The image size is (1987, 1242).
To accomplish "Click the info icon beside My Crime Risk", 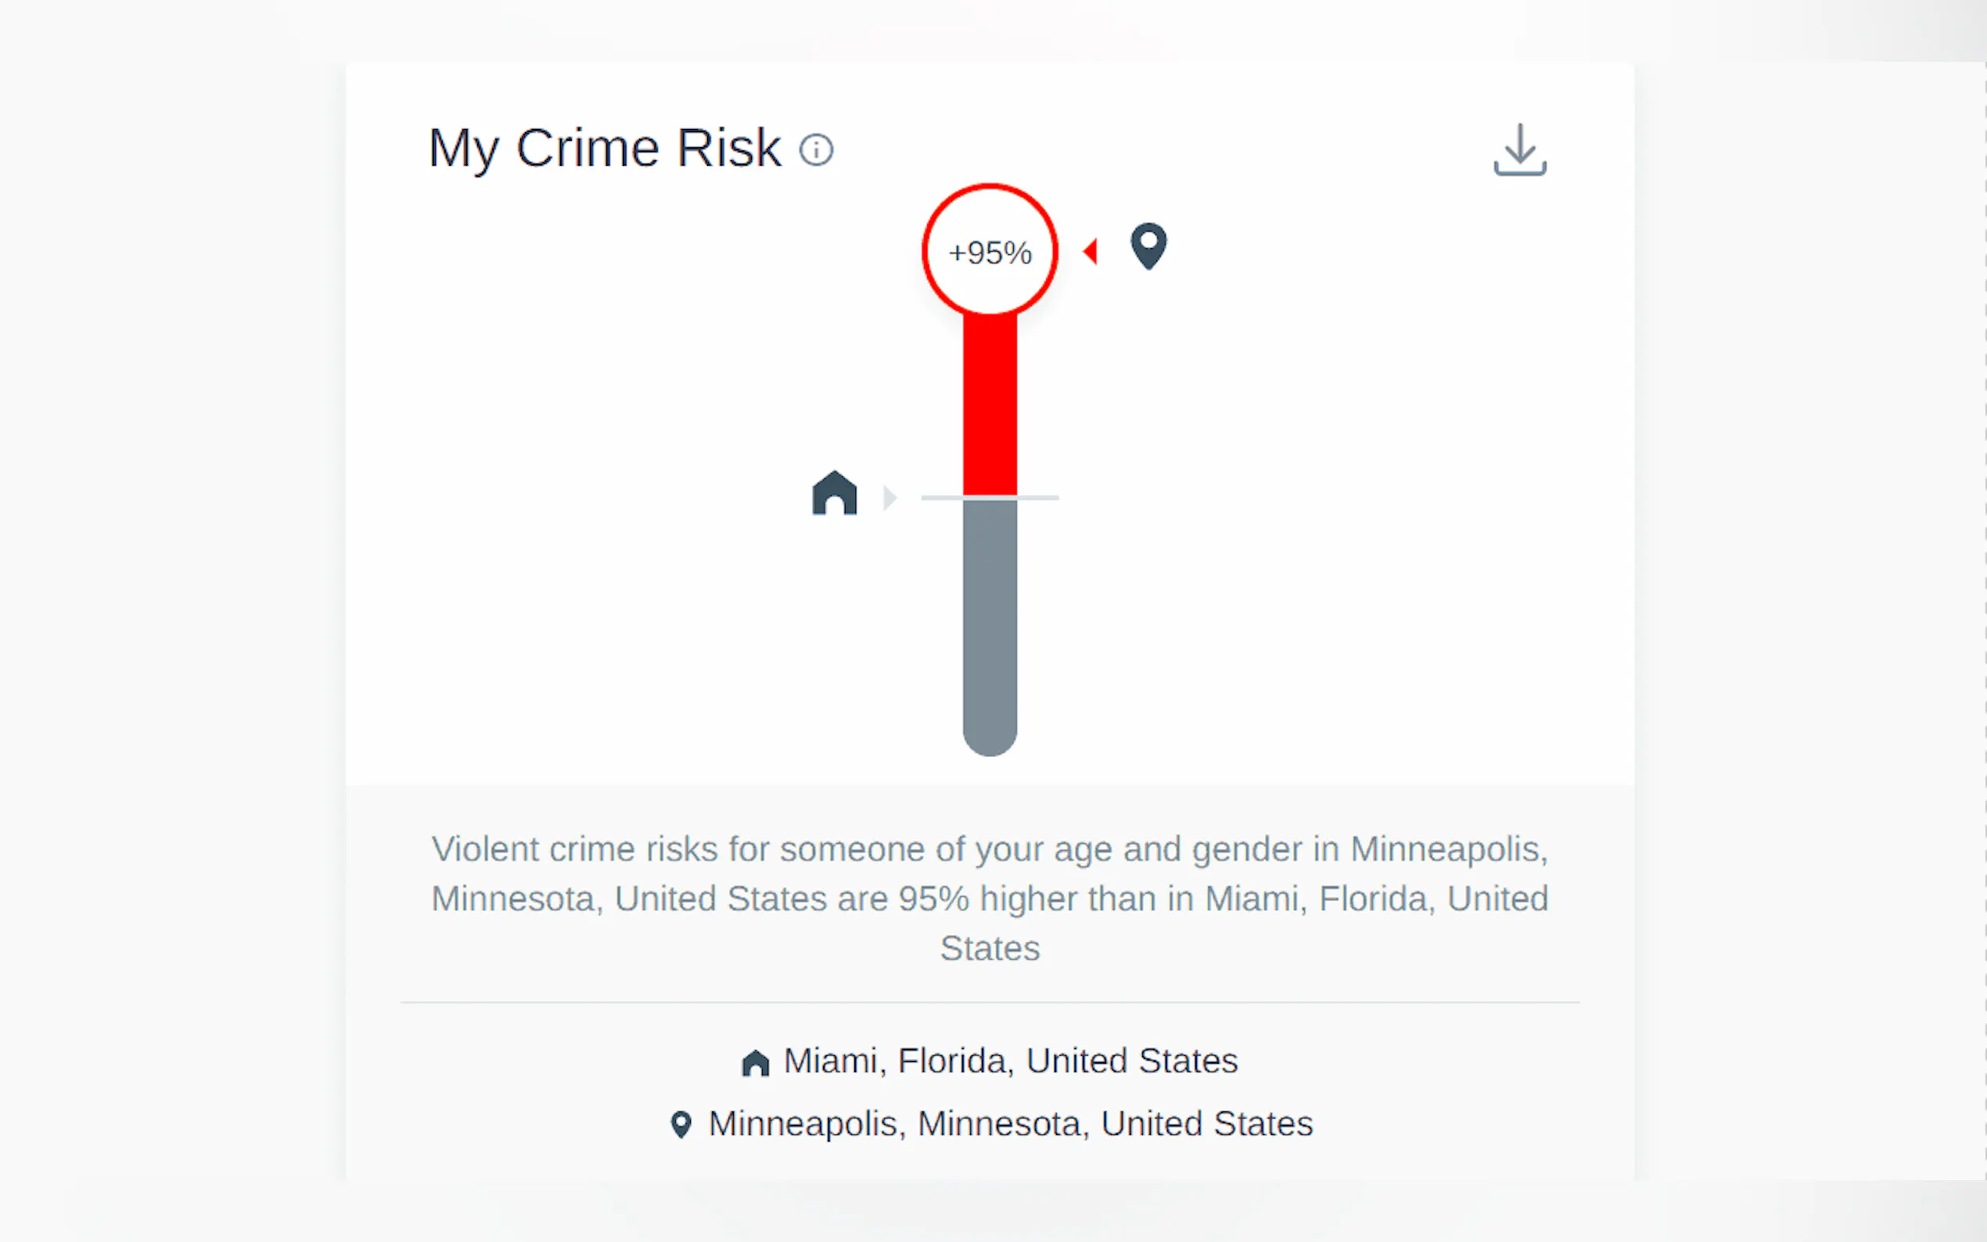I will click(817, 150).
